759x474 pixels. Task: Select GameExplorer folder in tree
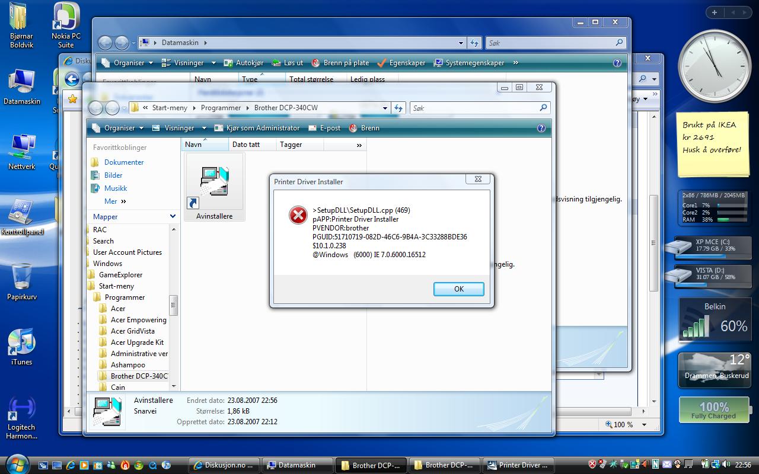120,275
